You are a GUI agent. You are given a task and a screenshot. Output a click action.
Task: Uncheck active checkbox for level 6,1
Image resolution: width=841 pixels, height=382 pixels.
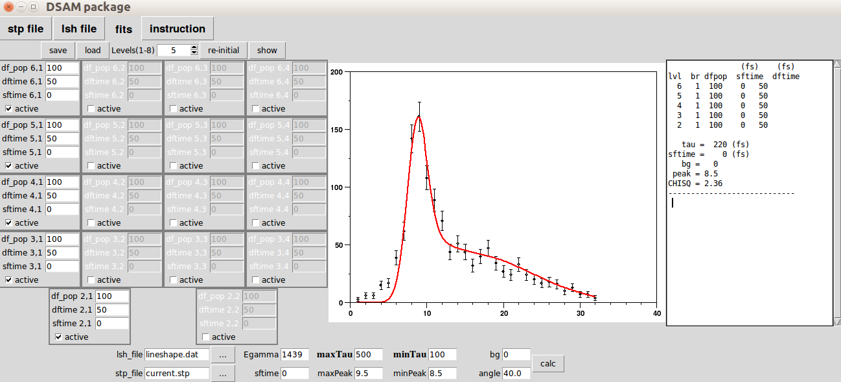coord(8,108)
